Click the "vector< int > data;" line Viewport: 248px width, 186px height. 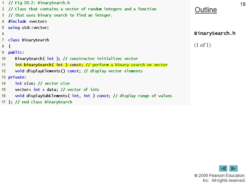(x=57, y=90)
